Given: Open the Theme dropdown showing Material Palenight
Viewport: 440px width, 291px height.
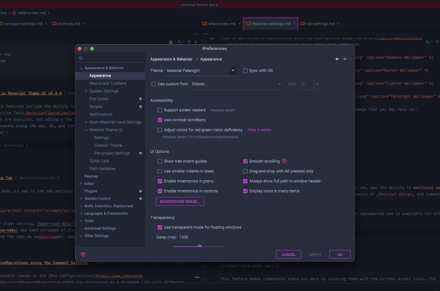Looking at the screenshot, I should [x=233, y=70].
